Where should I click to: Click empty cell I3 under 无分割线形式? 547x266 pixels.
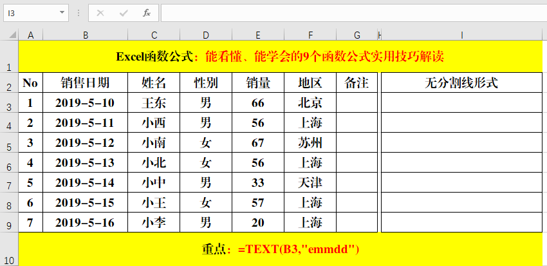click(461, 102)
